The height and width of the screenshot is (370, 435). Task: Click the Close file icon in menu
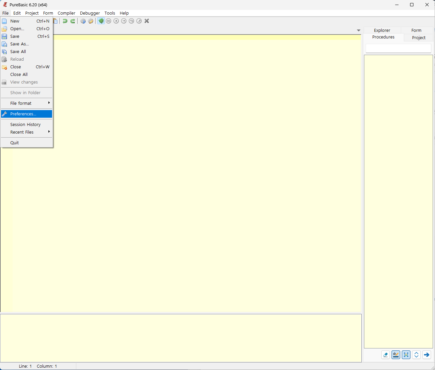tap(4, 67)
